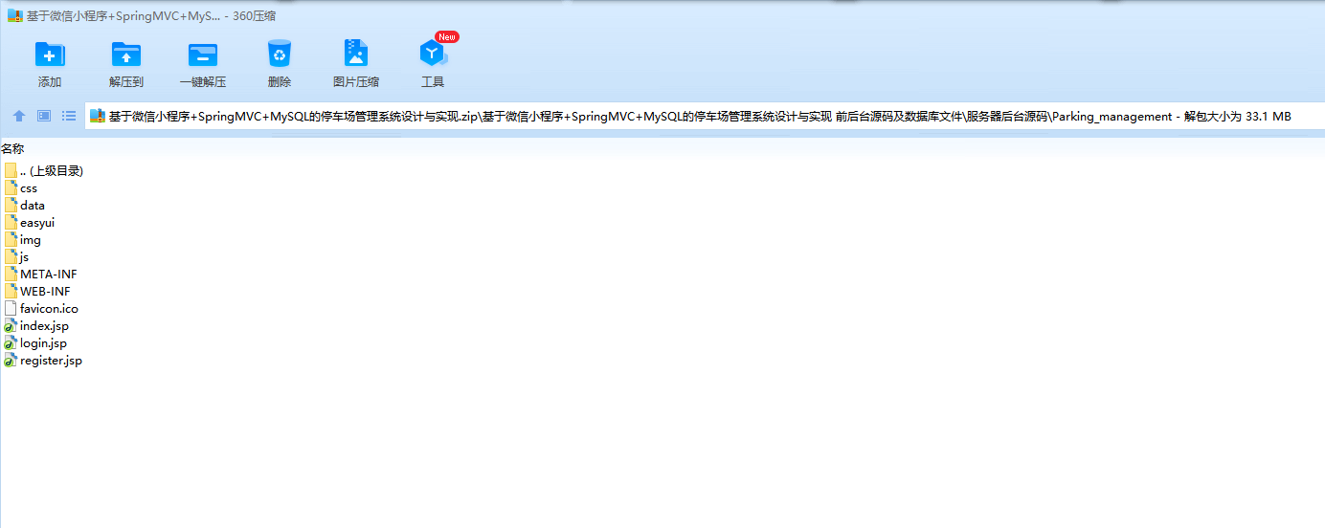This screenshot has height=528, width=1325.
Task: Click the "img" folder name
Action: pyautogui.click(x=31, y=240)
